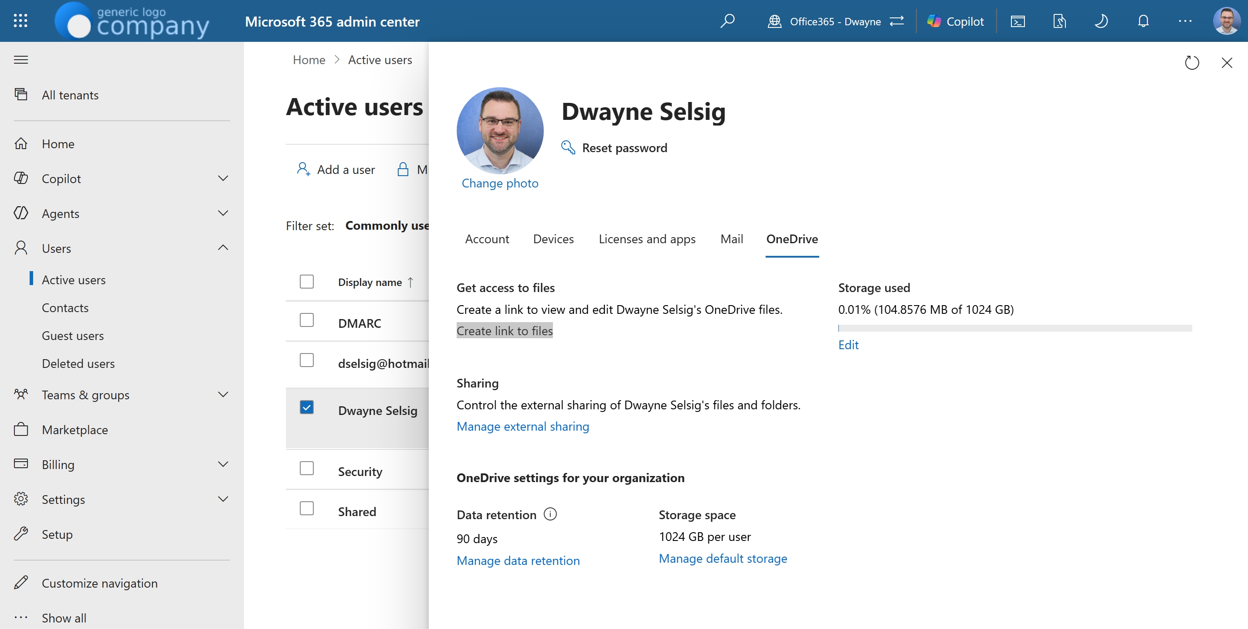Open Cloud Shell terminal icon
The width and height of the screenshot is (1248, 629).
click(x=1017, y=21)
